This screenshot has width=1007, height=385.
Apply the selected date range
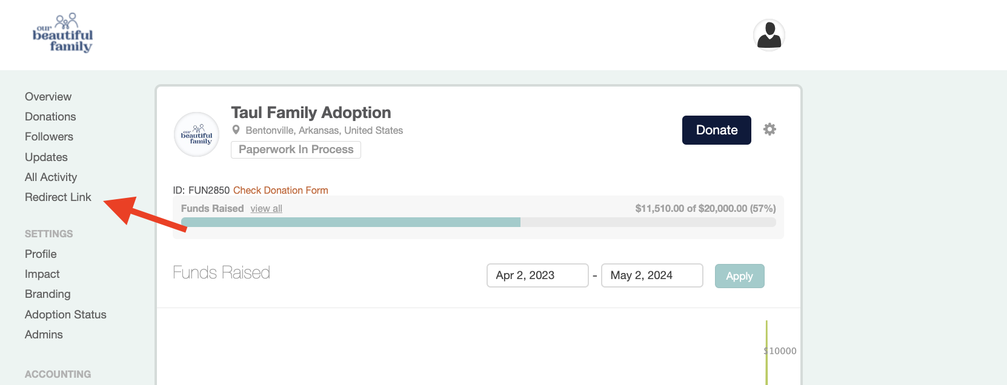(739, 276)
